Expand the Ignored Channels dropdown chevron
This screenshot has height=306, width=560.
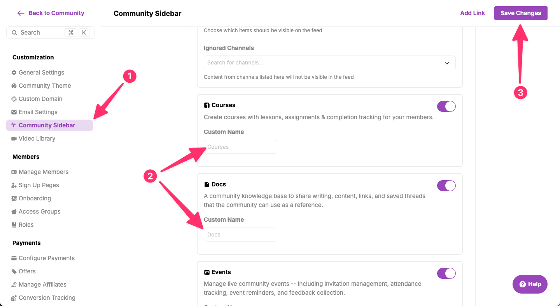point(447,63)
